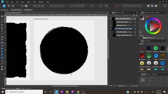Apply the Night Out style

point(156,49)
